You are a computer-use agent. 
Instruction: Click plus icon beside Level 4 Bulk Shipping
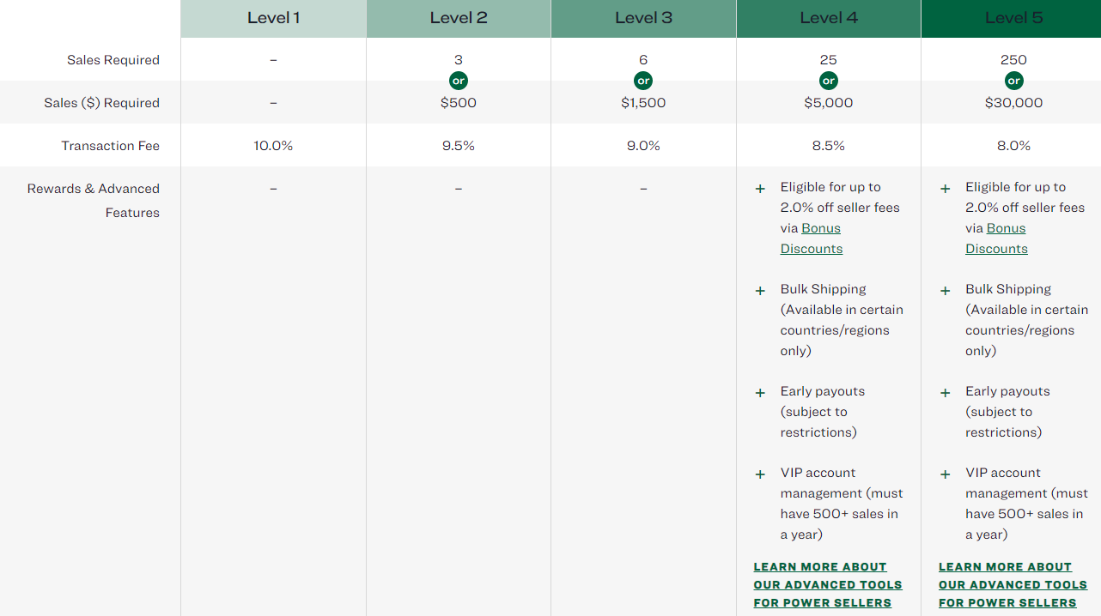760,291
